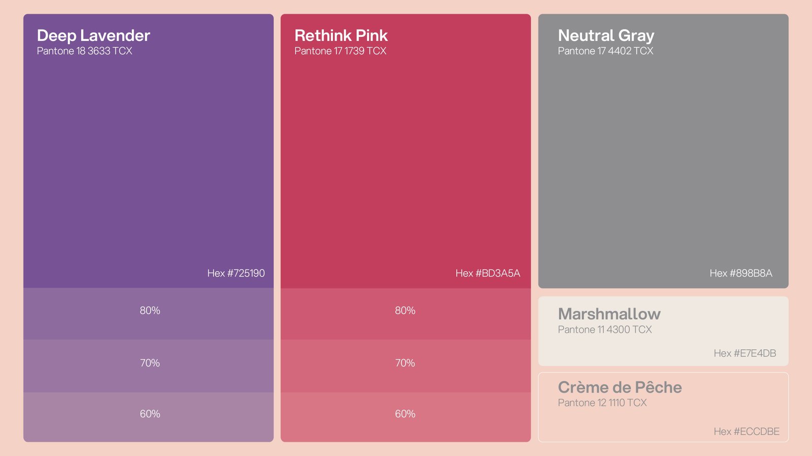This screenshot has height=456, width=812.
Task: Select the Hex #E7E4DB label
Action: click(x=745, y=354)
